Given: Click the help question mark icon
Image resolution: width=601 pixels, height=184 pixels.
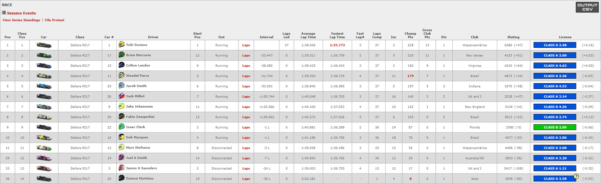Looking at the screenshot, I should pyautogui.click(x=576, y=177).
